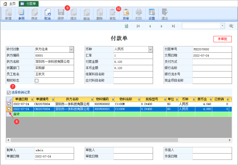Switch to the 主页 tab
Viewport: 238px width, 165px height.
(x=10, y=4)
